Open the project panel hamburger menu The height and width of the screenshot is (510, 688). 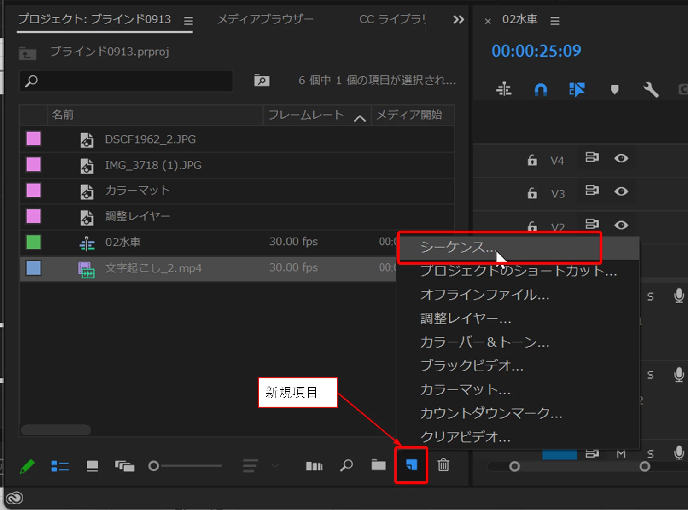(188, 21)
